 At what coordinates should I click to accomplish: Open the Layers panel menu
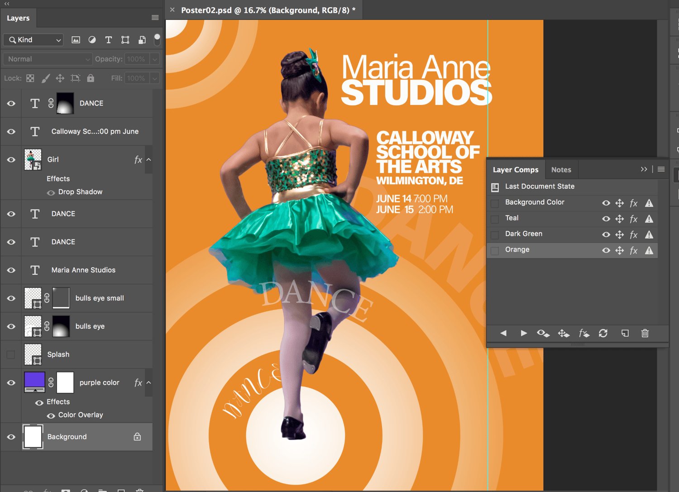155,17
